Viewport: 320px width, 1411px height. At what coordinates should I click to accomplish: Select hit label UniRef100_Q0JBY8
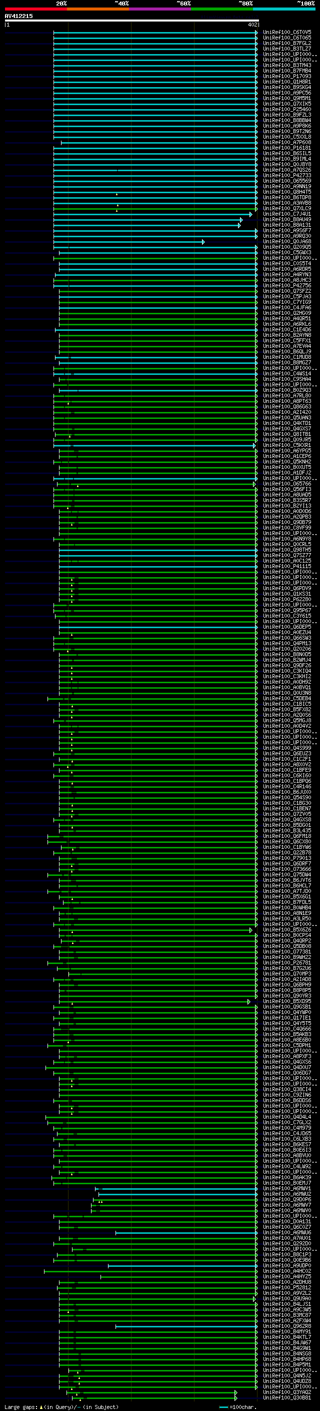pyautogui.click(x=287, y=164)
